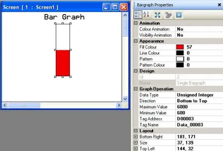Select the Data Type value Unsigned Integer

[x=195, y=95]
